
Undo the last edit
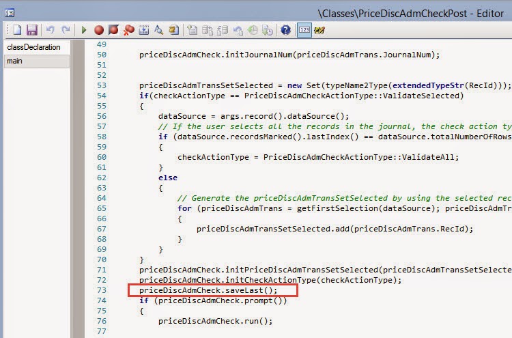point(50,30)
